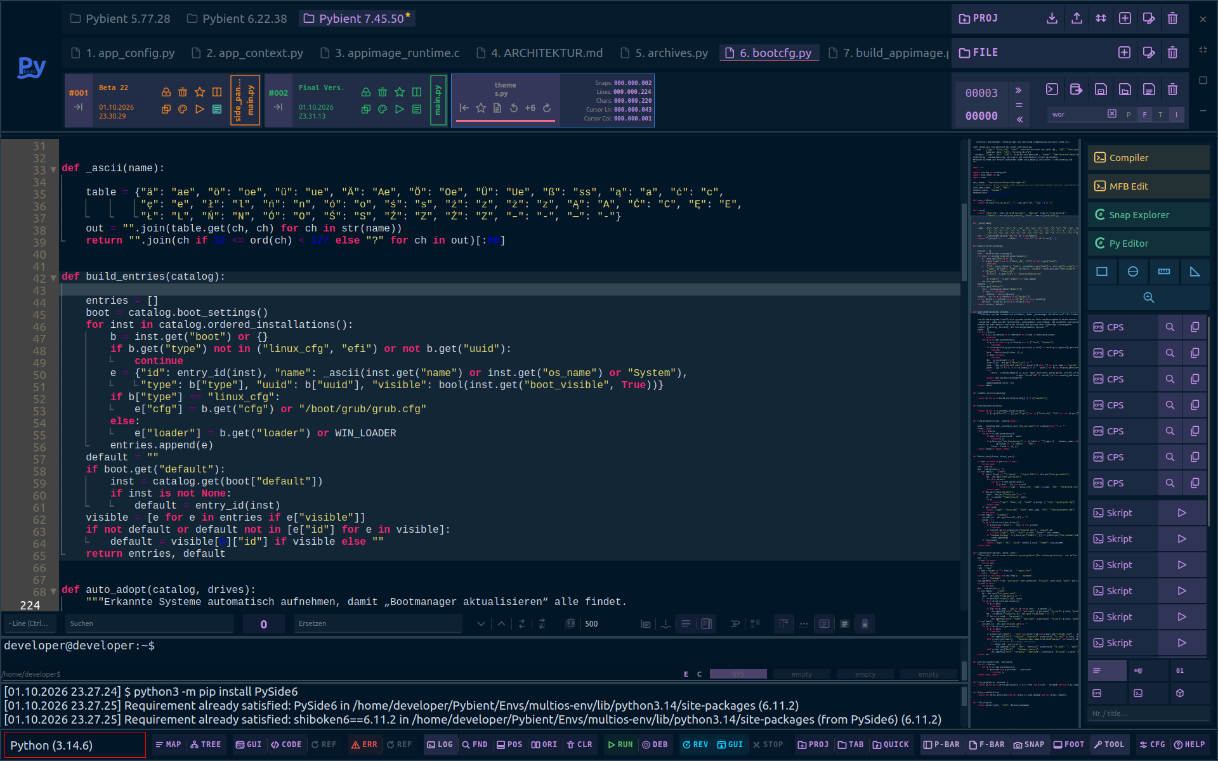
Task: Open the terminal prompt icon above search field
Action: (x=1052, y=89)
